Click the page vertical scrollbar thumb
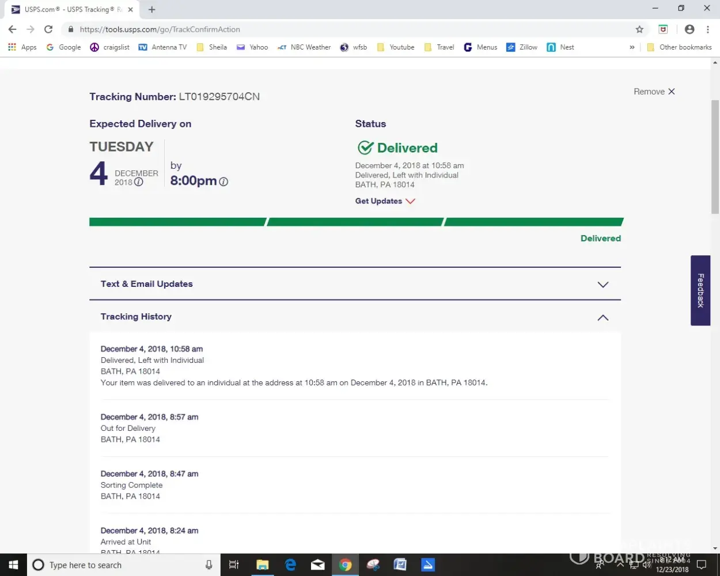The height and width of the screenshot is (576, 720). click(715, 157)
